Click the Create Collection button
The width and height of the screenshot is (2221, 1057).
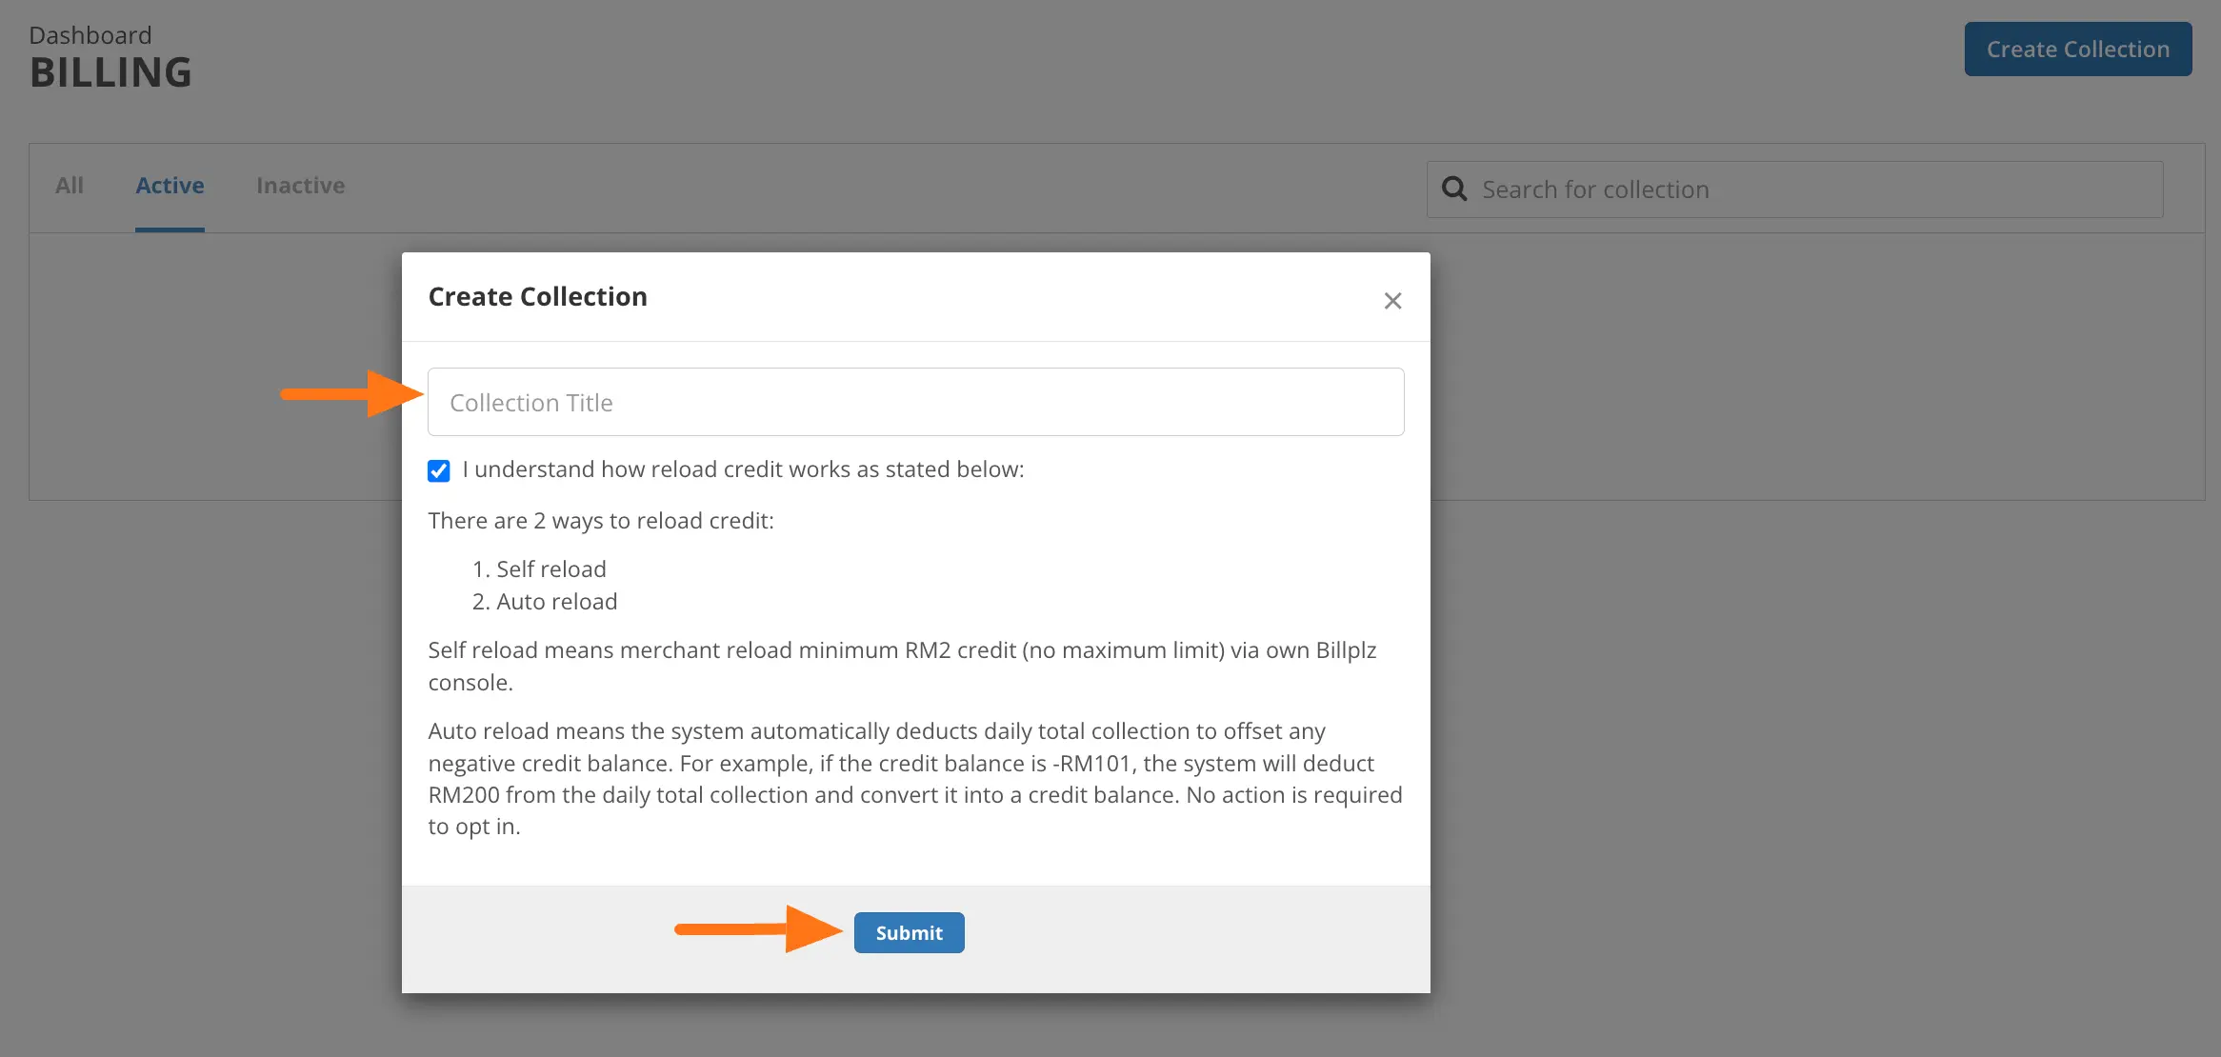[2077, 49]
